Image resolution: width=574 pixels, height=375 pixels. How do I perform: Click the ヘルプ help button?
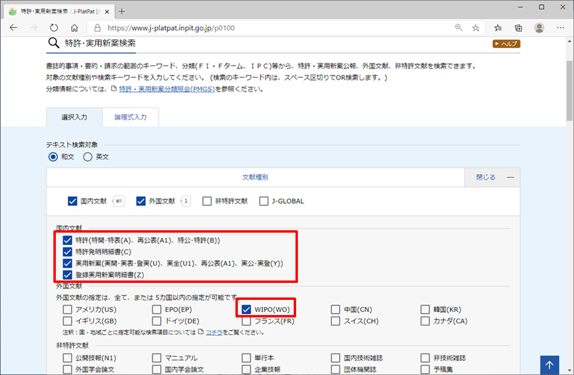point(506,44)
